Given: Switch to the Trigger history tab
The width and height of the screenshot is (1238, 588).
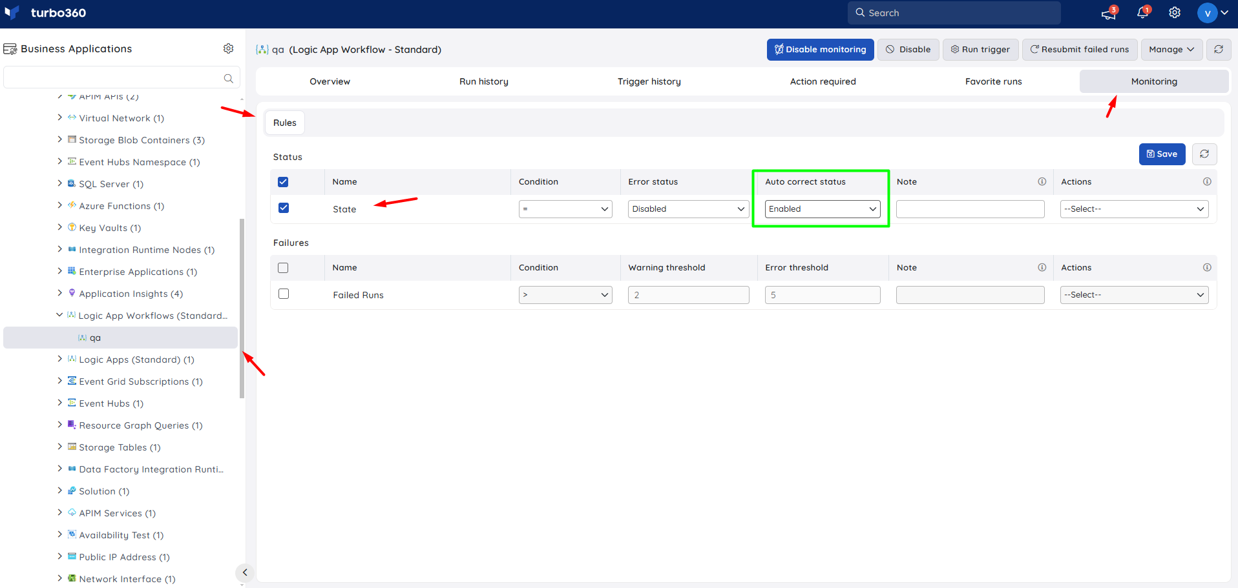Looking at the screenshot, I should 649,81.
